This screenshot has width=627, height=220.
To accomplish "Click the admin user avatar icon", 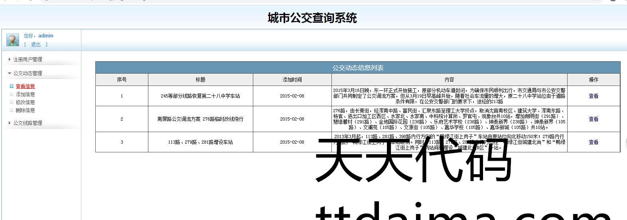I will click(13, 40).
